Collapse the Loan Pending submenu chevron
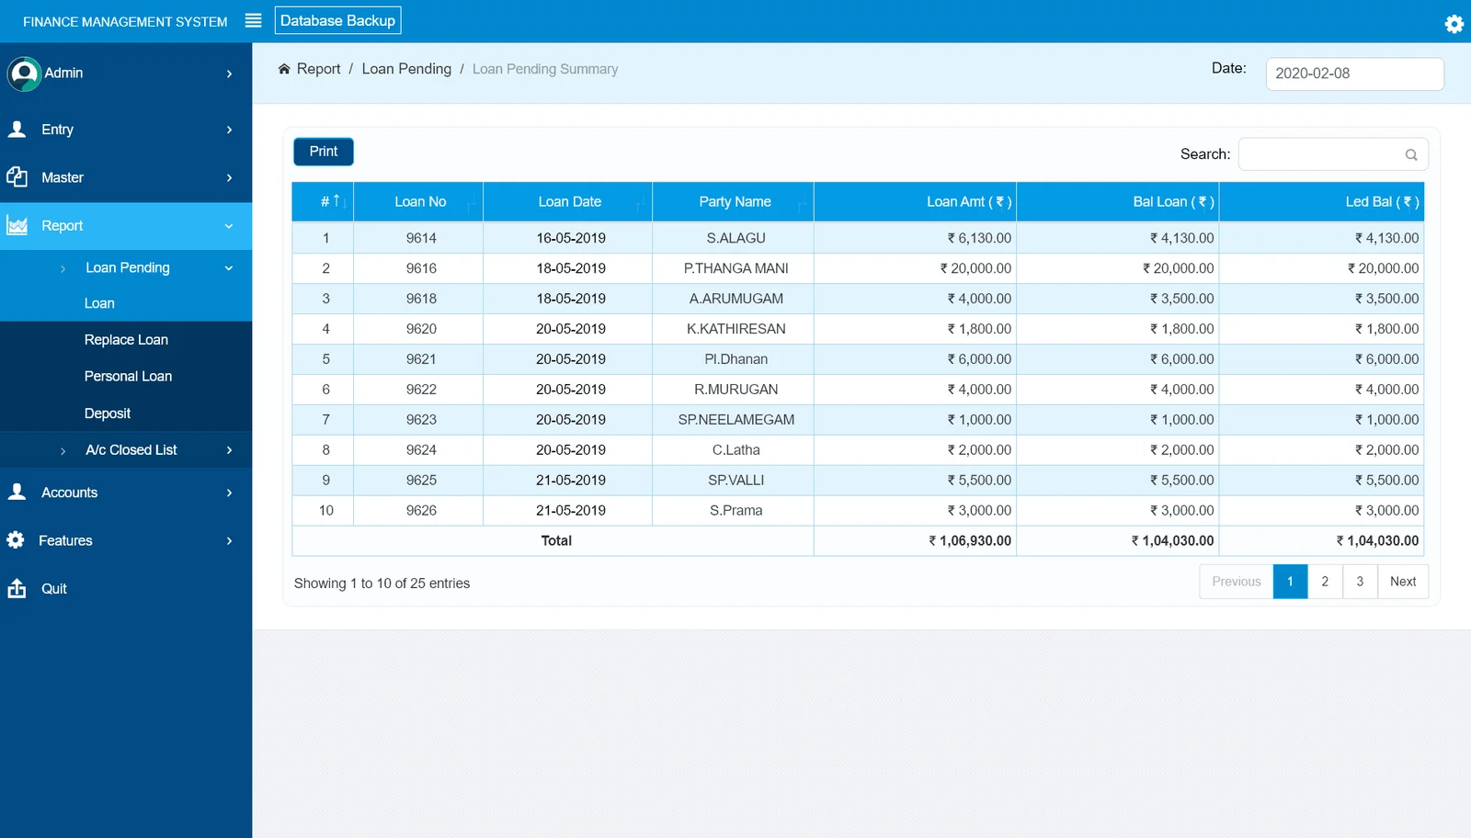This screenshot has width=1471, height=838. 229,268
